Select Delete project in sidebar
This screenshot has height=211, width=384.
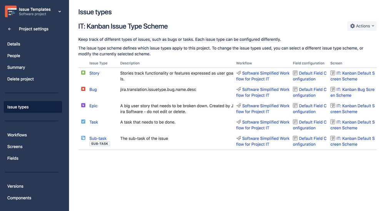[20, 79]
